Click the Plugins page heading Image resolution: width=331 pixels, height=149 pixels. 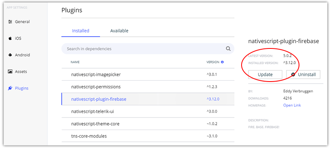coord(72,10)
